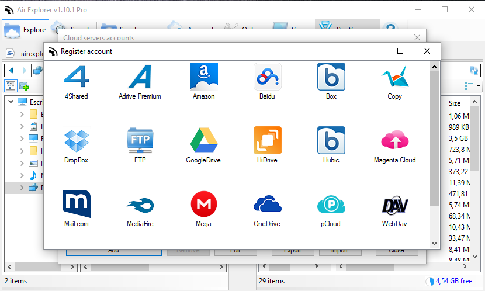Open the view mode dropdown in right pane
Screen dimensions: 485x291
click(x=473, y=86)
